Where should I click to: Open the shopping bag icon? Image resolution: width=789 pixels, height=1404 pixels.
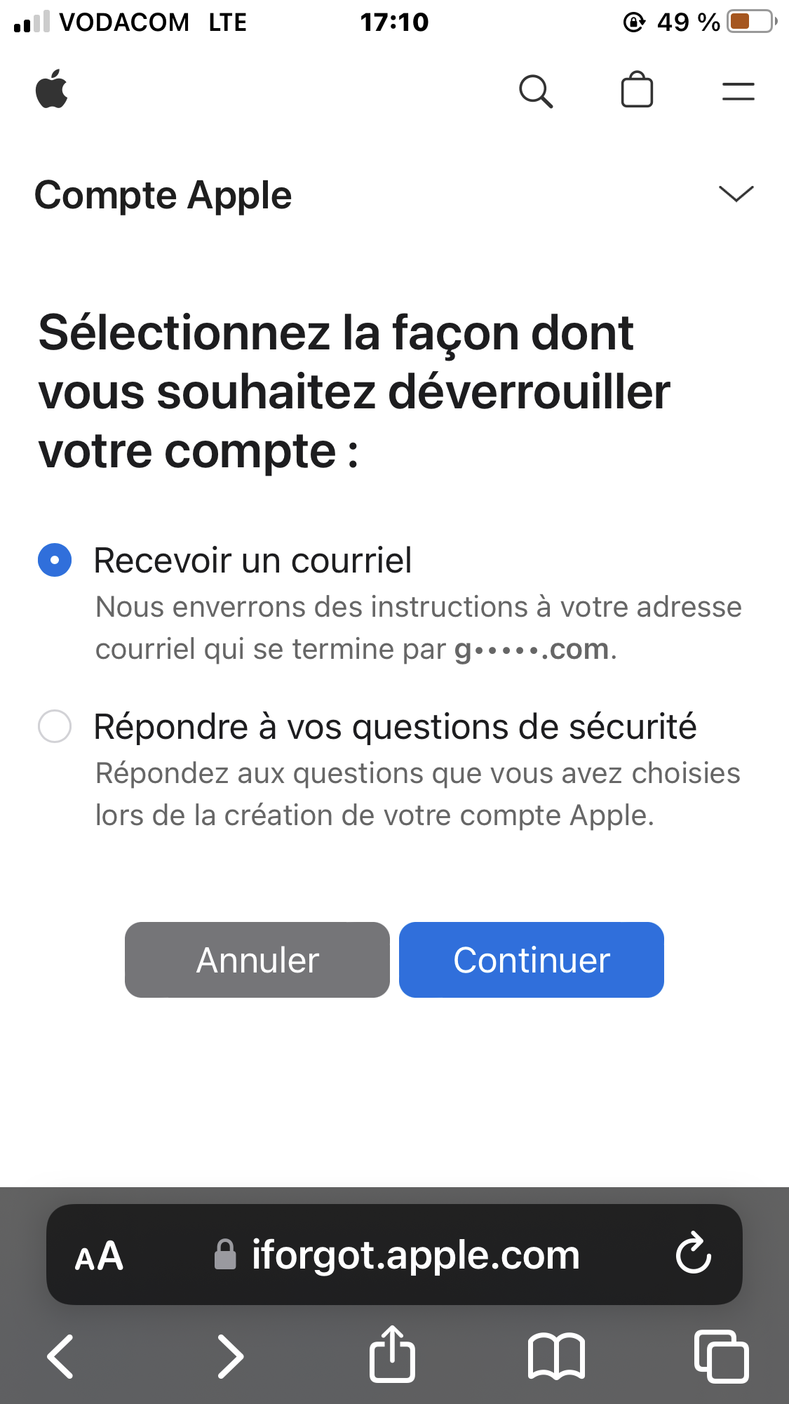pyautogui.click(x=637, y=91)
